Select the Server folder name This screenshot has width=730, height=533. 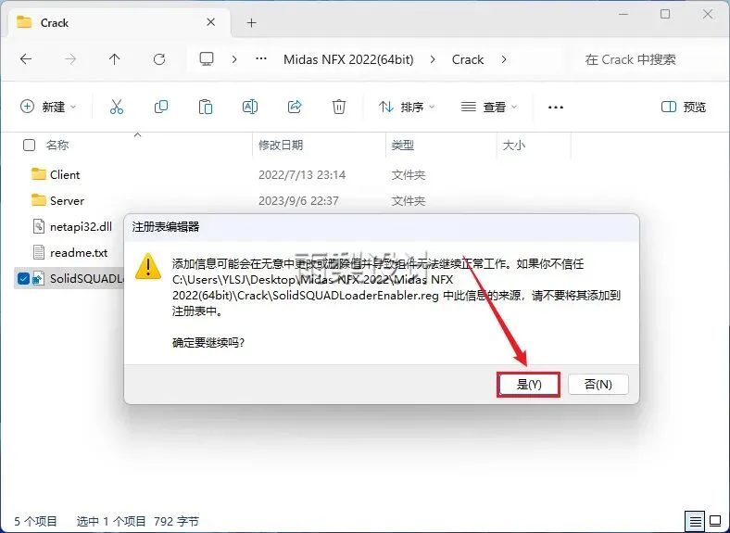67,201
